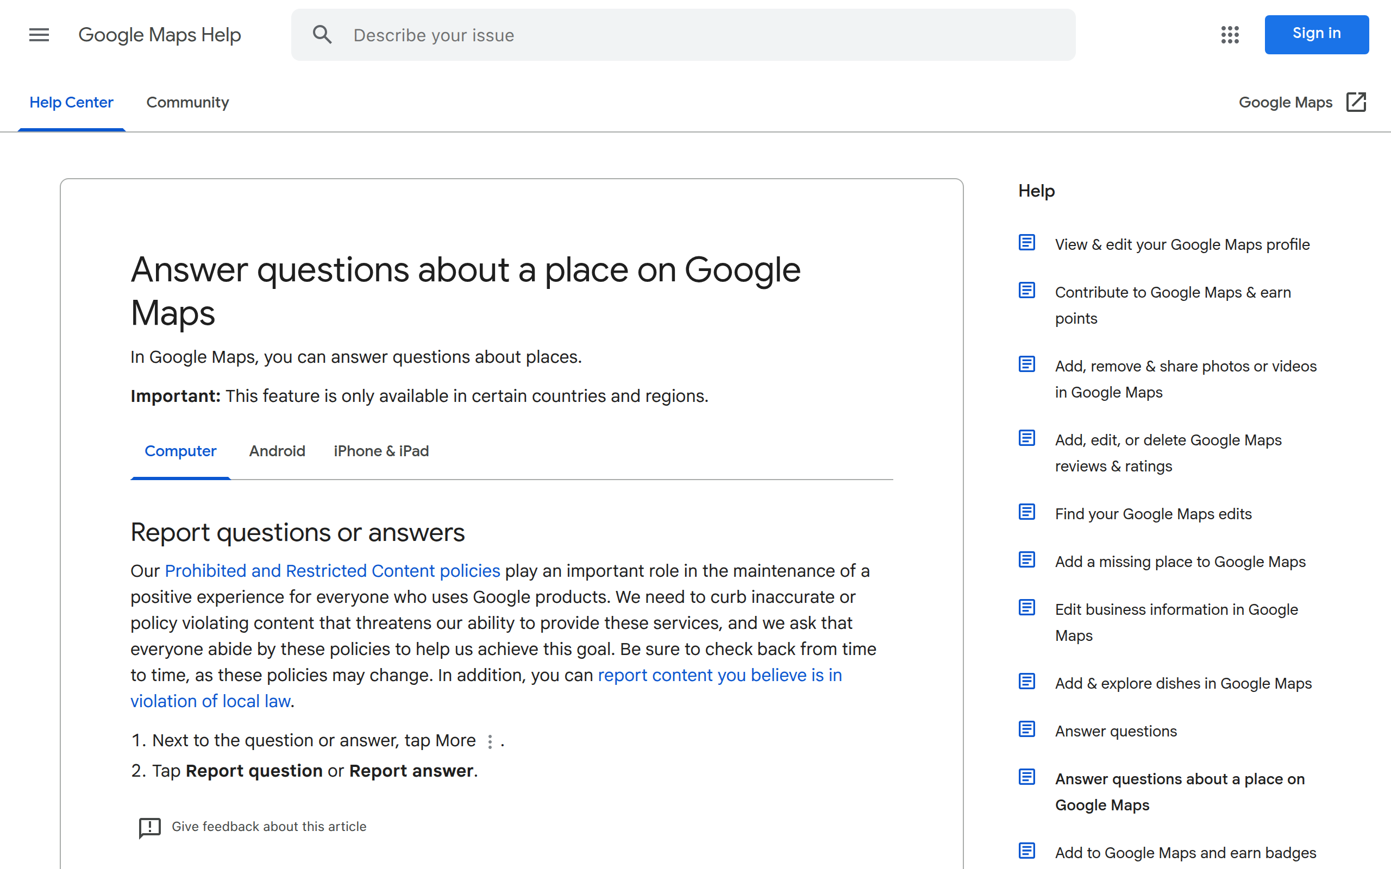Click the article icon beside Find your Google Maps edits
Image resolution: width=1391 pixels, height=869 pixels.
click(x=1026, y=512)
